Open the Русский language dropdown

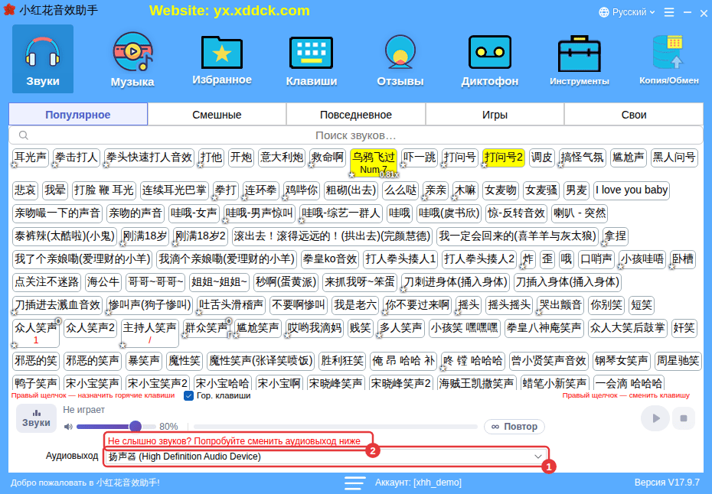coord(628,12)
